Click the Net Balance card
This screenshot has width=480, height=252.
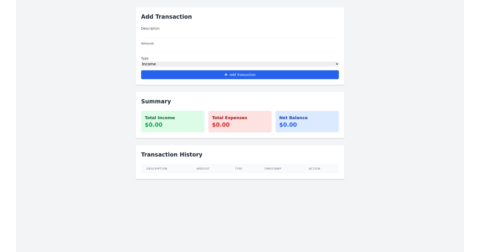click(307, 121)
